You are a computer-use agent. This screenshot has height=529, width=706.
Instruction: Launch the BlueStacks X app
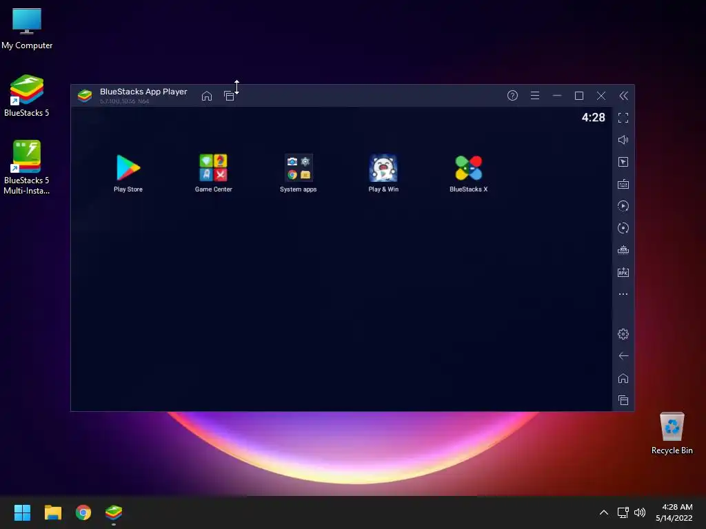[468, 168]
